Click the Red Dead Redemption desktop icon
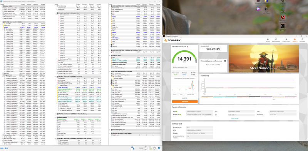This screenshot has height=151, width=308. 283,18
